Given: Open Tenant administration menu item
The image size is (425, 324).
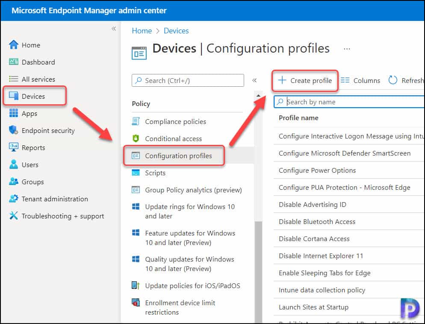Looking at the screenshot, I should tap(55, 199).
